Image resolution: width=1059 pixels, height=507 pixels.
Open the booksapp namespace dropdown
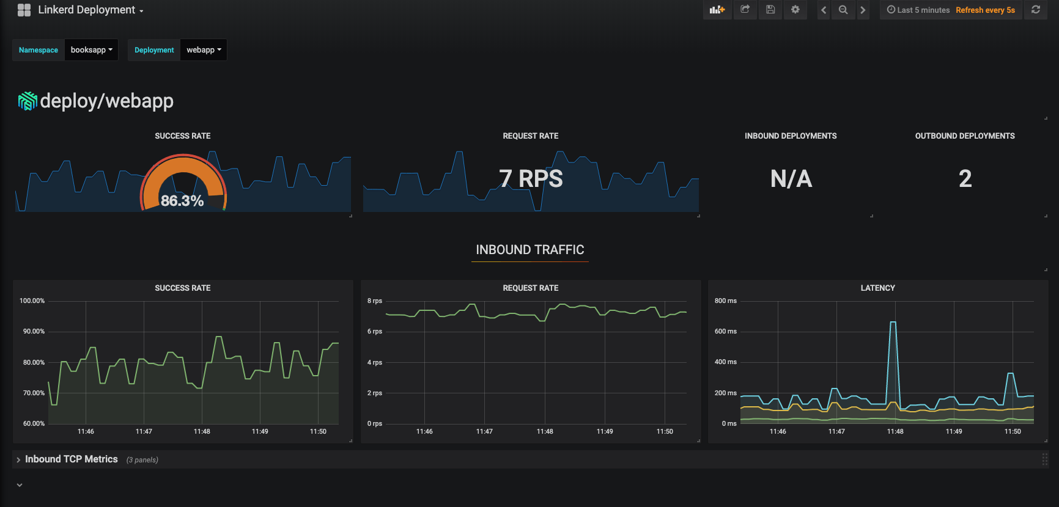coord(91,50)
